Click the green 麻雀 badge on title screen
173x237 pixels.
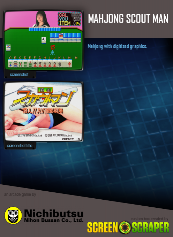point(45,90)
